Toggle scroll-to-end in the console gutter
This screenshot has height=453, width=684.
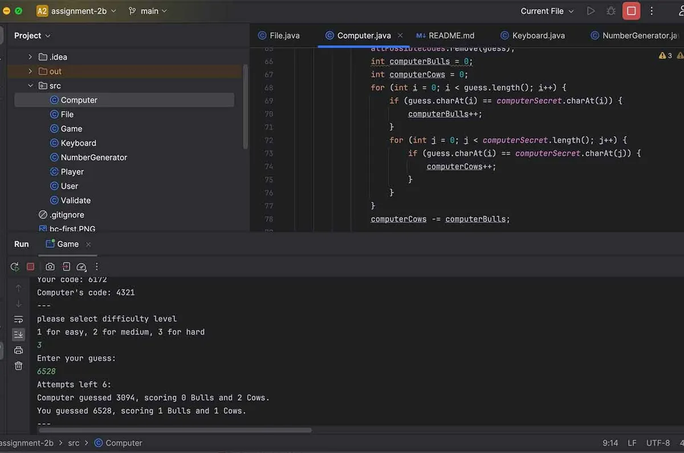[x=18, y=334]
